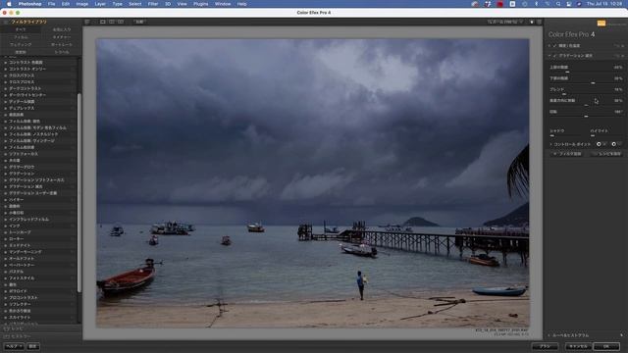This screenshot has height=353, width=628.
Task: Open macOS Control Center icon
Action: pyautogui.click(x=569, y=4)
